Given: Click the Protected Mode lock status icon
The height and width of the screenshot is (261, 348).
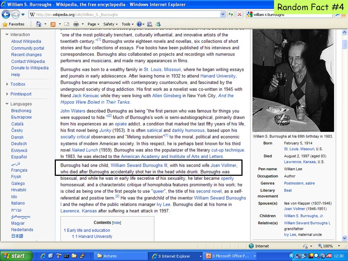Looking at the screenshot, I should click(305, 246).
